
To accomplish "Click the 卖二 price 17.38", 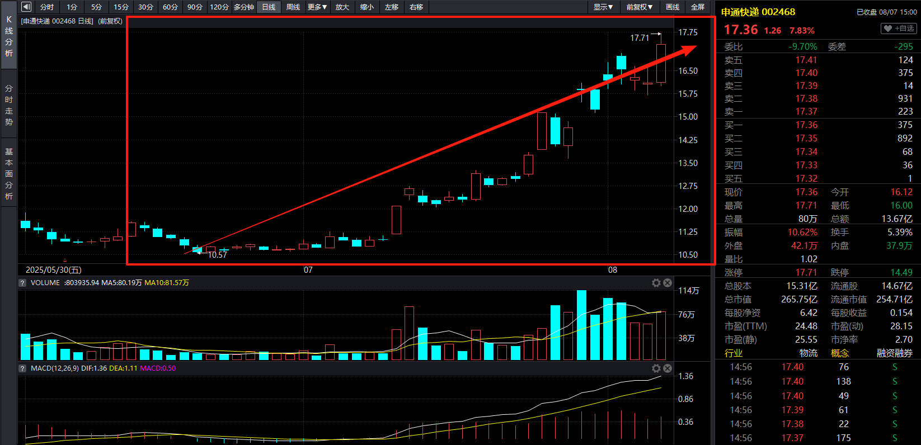I will click(806, 98).
